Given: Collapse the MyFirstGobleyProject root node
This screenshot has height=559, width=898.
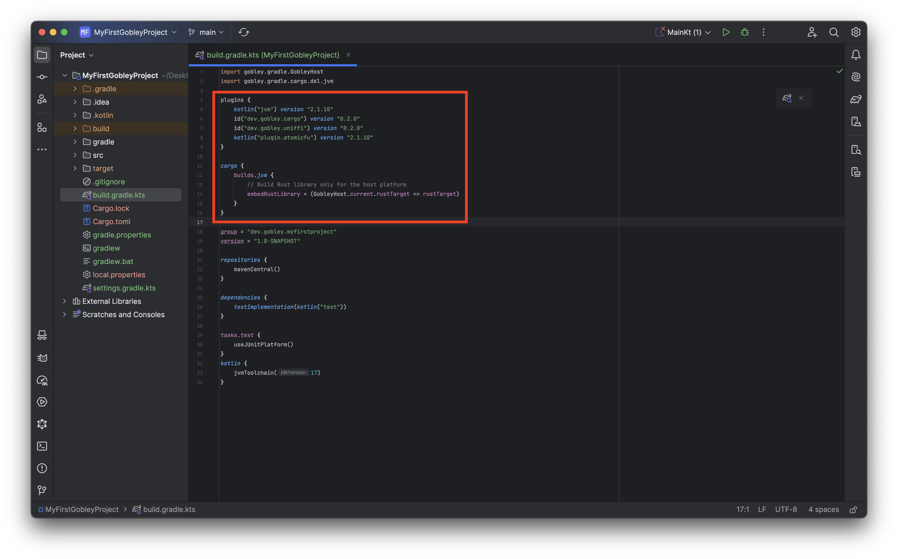Looking at the screenshot, I should (x=65, y=75).
